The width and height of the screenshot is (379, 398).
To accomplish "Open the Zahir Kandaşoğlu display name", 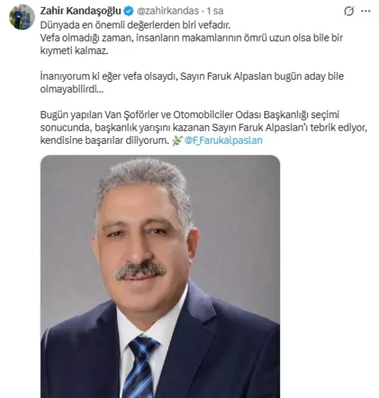I will click(81, 11).
